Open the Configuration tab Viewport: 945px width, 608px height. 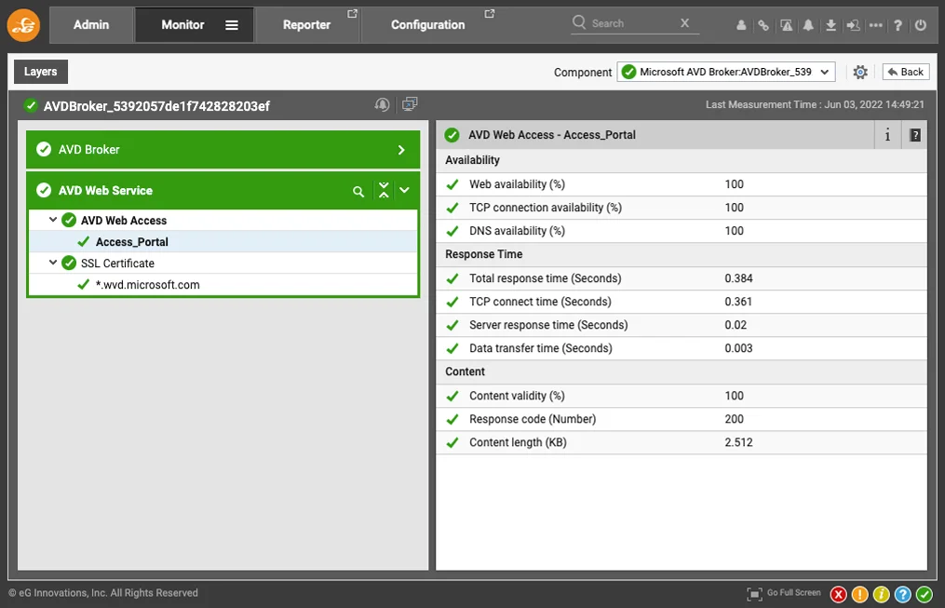pyautogui.click(x=428, y=25)
